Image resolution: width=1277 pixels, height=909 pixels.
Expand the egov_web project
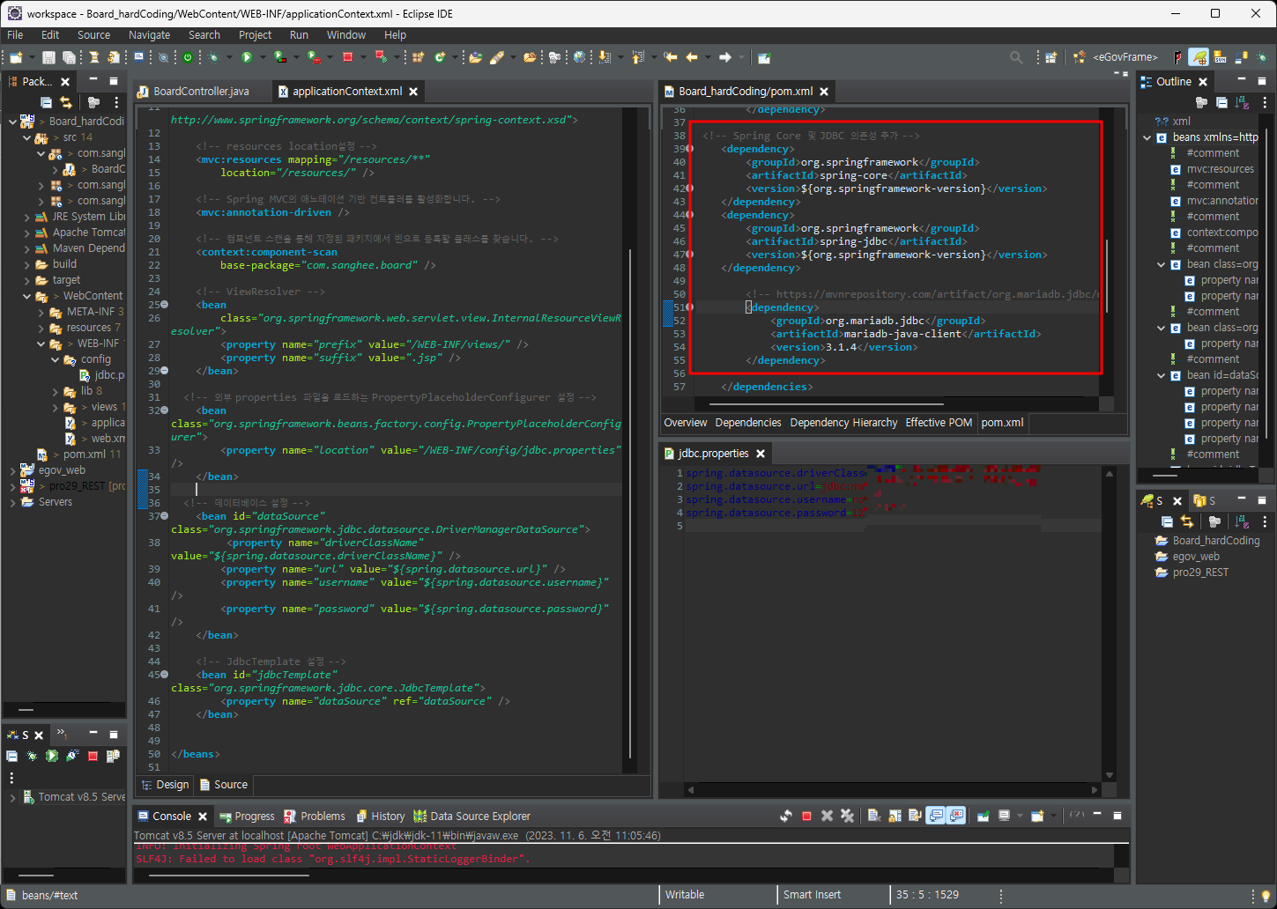point(12,470)
